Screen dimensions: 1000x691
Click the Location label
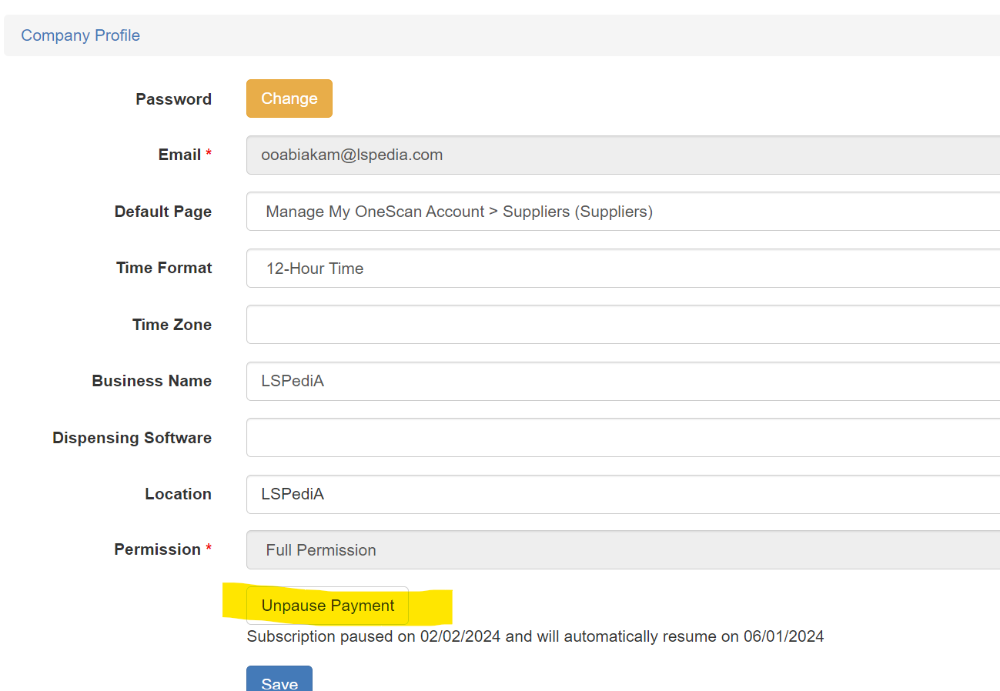[x=178, y=494]
